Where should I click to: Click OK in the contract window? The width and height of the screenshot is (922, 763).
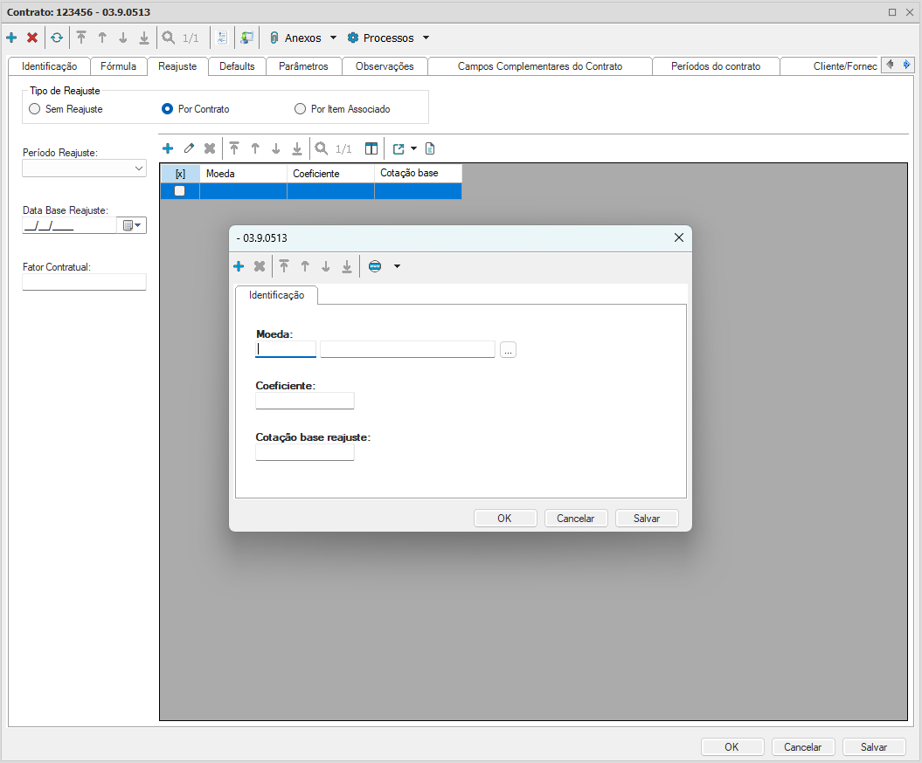point(732,746)
